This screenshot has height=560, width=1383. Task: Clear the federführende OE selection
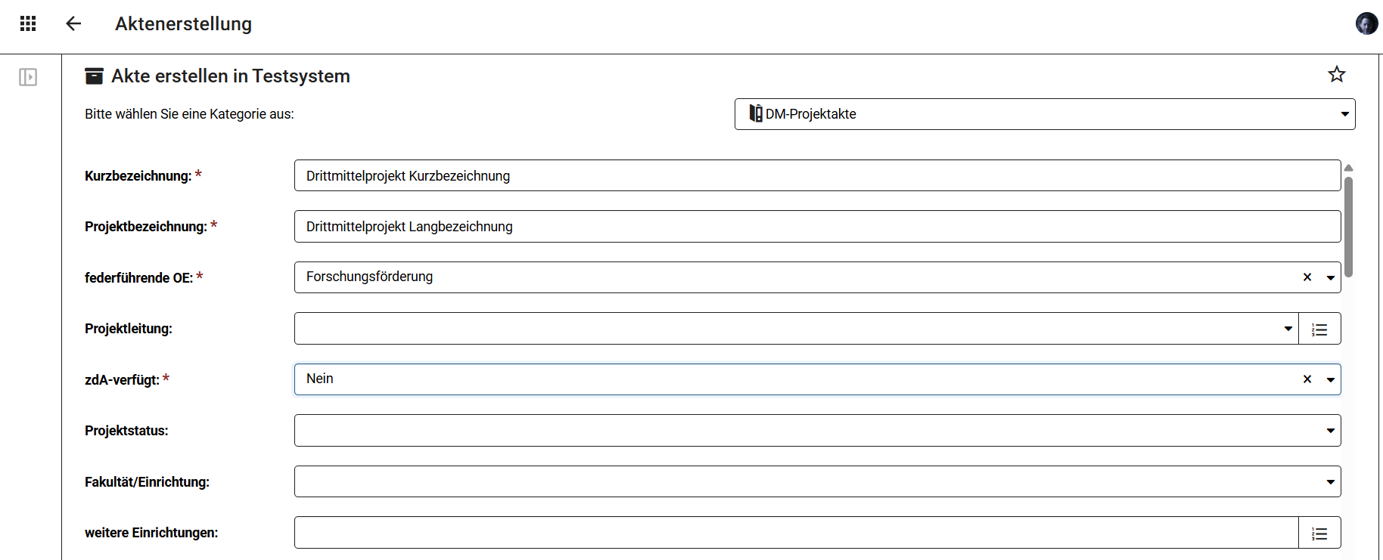1307,277
